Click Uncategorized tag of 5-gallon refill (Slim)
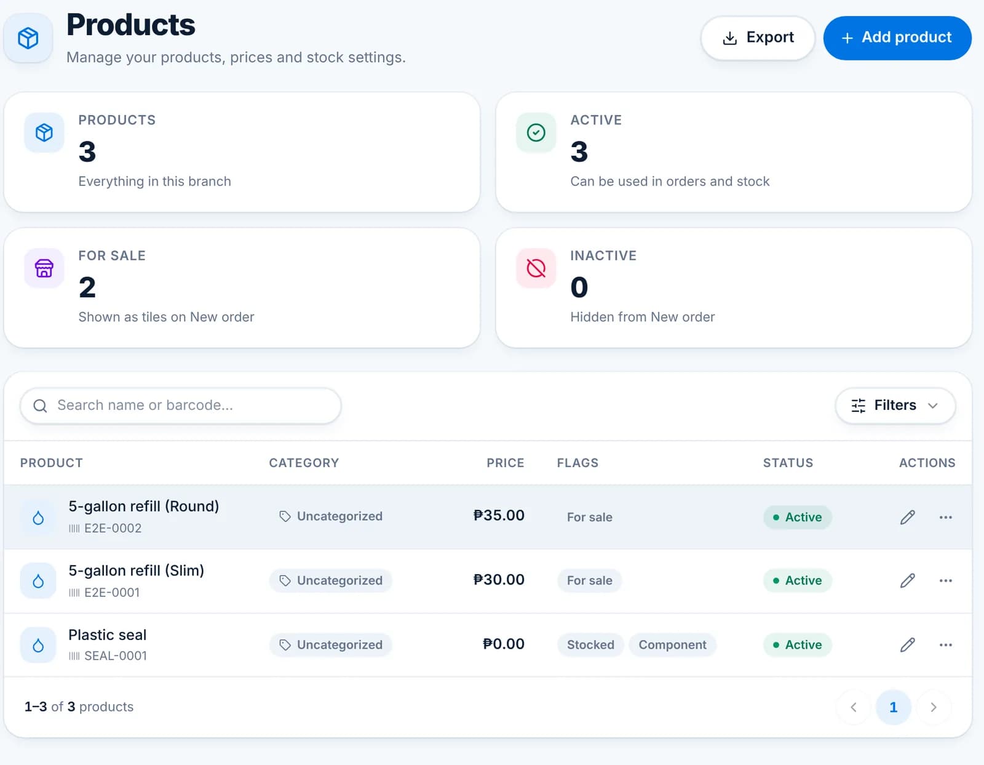Image resolution: width=984 pixels, height=765 pixels. click(x=331, y=580)
